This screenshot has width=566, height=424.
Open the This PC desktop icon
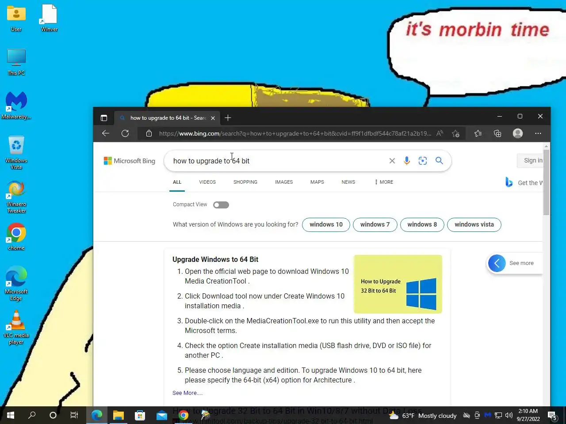pos(16,62)
